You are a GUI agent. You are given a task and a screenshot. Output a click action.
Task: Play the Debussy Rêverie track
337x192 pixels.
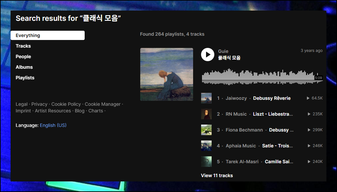click(x=272, y=98)
